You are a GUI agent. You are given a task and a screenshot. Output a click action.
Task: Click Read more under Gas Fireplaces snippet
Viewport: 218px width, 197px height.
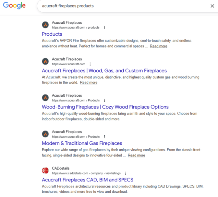tap(136, 155)
